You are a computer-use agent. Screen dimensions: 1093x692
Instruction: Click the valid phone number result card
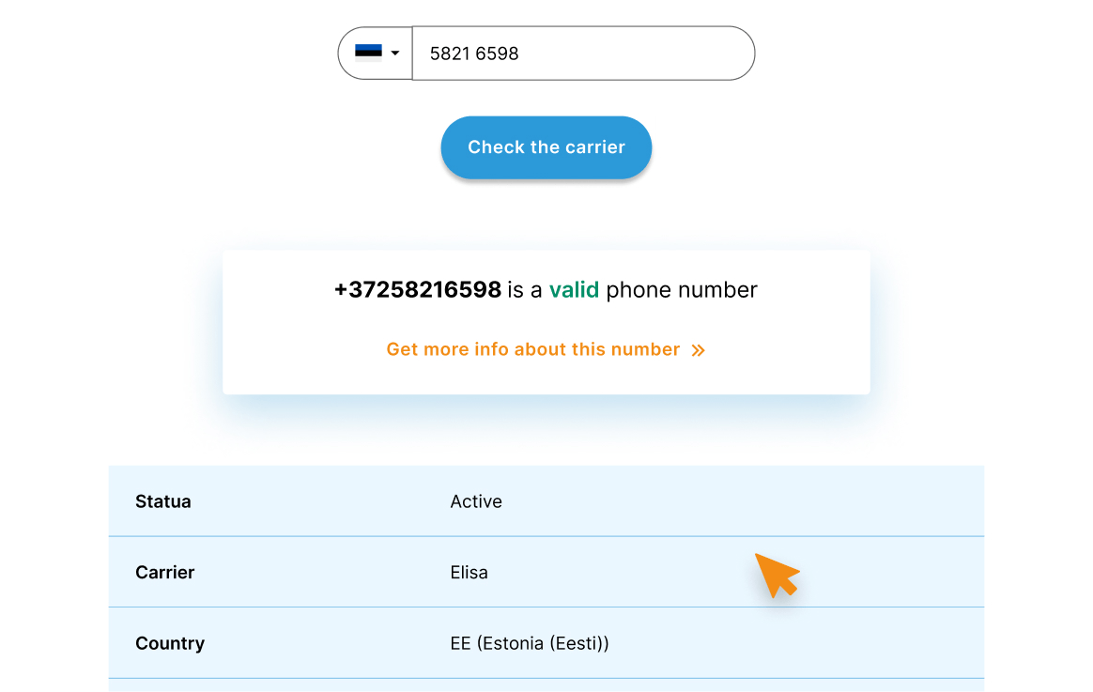(546, 321)
